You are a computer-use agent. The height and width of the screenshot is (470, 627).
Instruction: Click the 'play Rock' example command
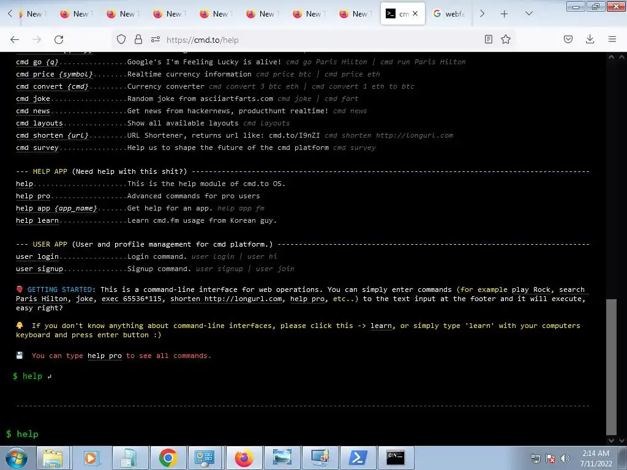point(531,289)
